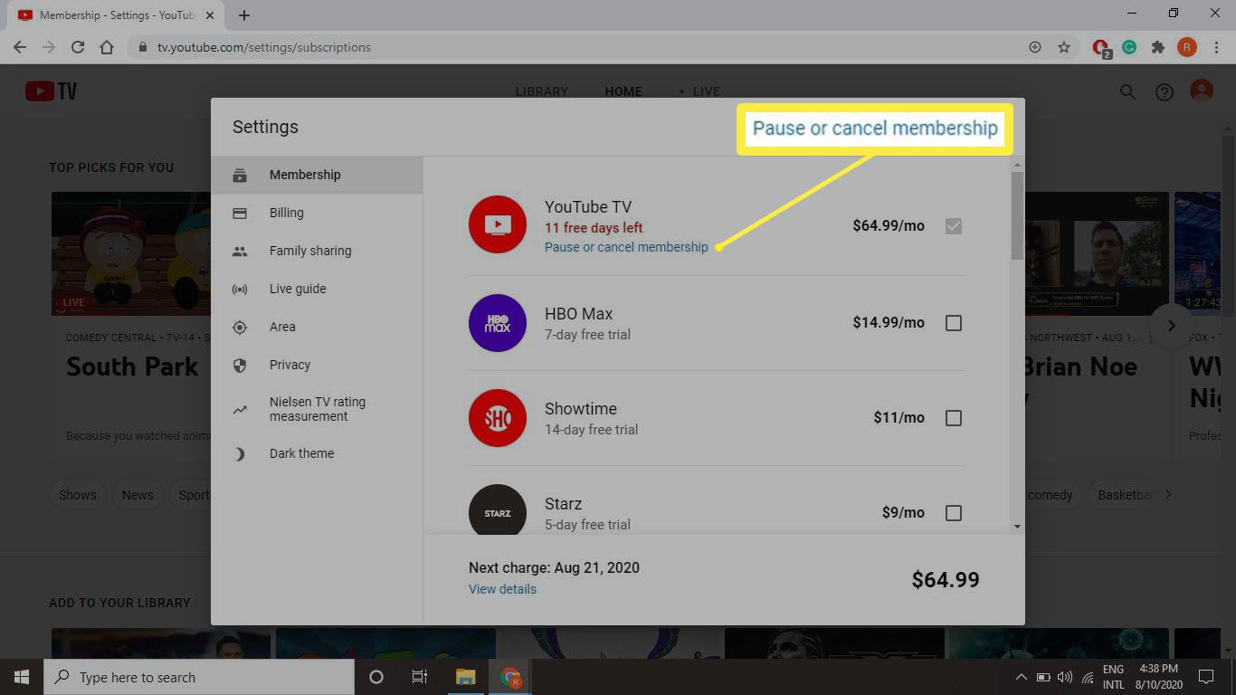This screenshot has height=695, width=1236.
Task: Click the volume speaker tray icon
Action: point(1065,677)
